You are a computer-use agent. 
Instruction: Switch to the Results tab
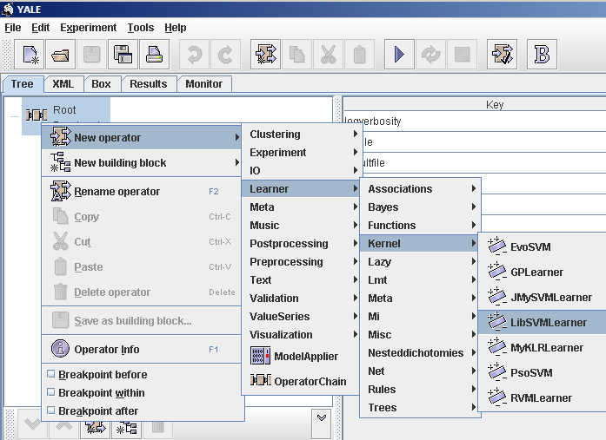[149, 84]
